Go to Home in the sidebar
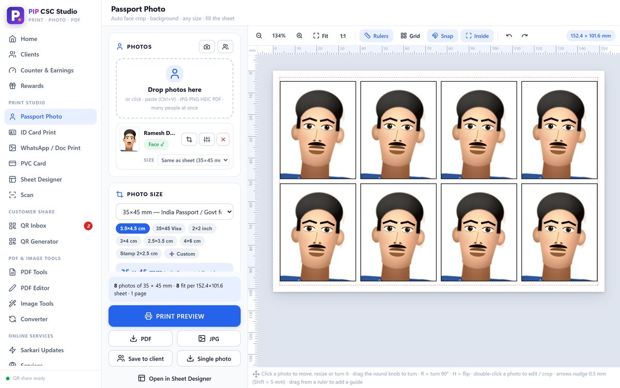Viewport: 620px width, 388px height. (51, 39)
